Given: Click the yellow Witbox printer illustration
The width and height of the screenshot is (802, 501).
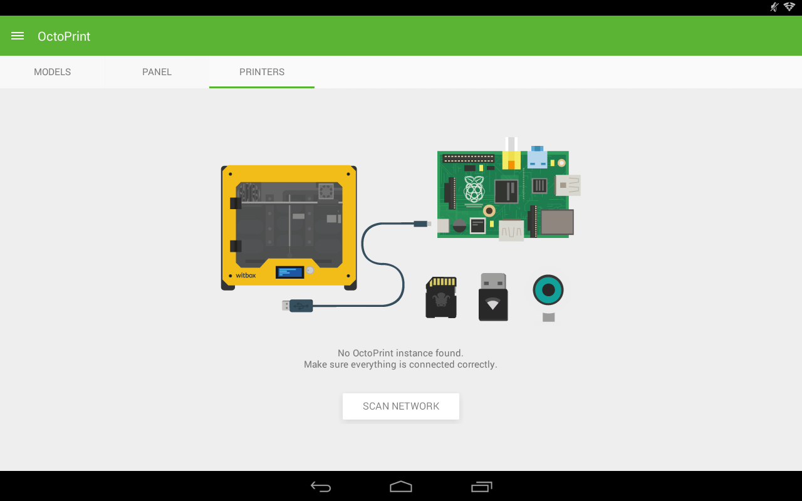Looking at the screenshot, I should click(289, 228).
